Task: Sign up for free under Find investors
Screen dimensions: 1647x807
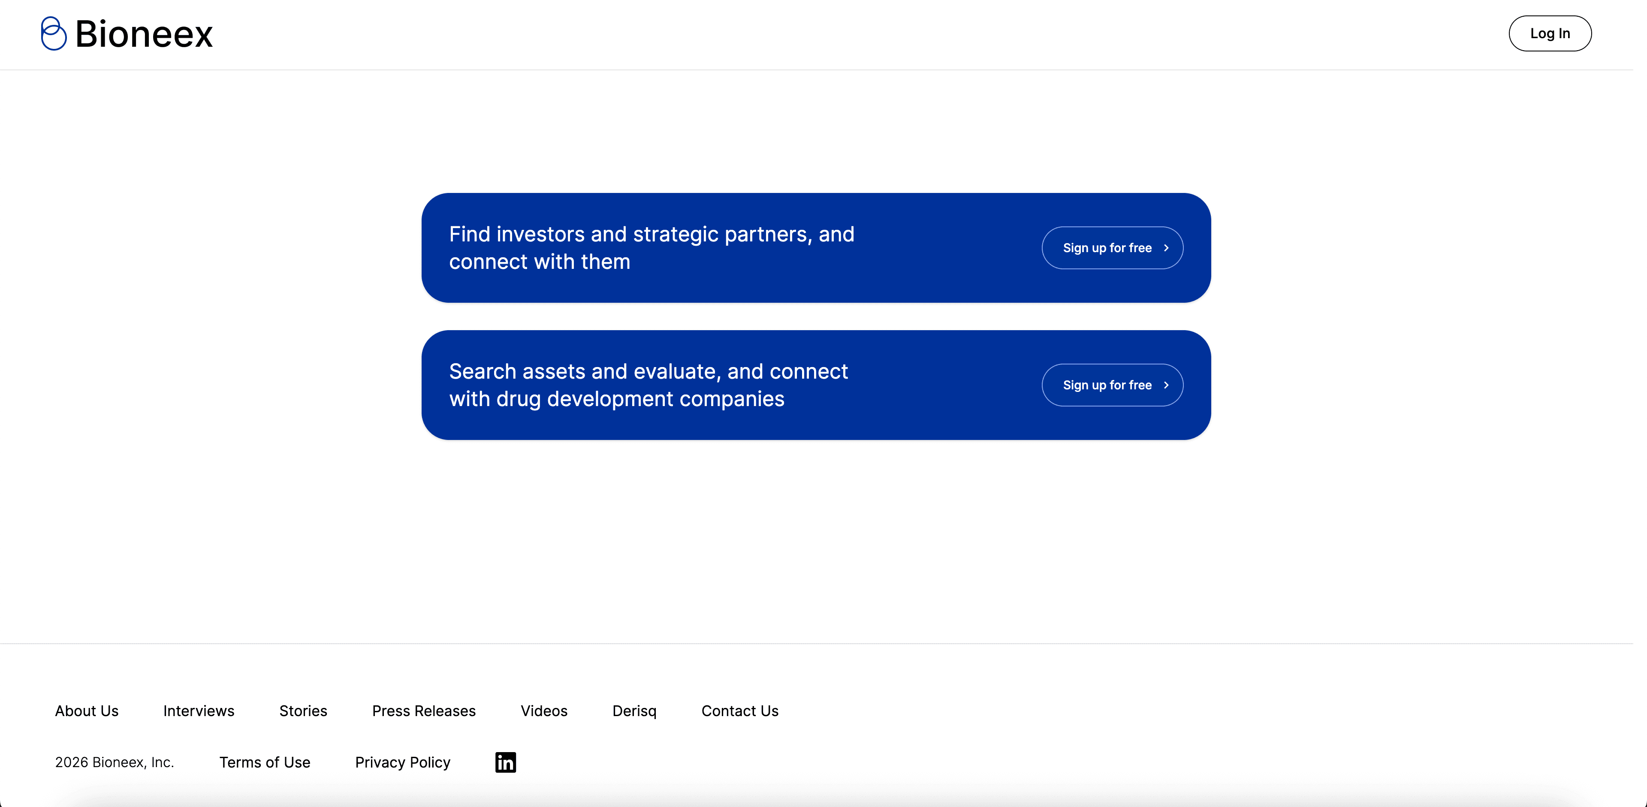Action: coord(1113,248)
